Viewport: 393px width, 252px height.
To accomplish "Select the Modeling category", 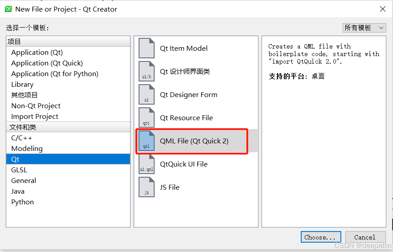I will coord(68,149).
